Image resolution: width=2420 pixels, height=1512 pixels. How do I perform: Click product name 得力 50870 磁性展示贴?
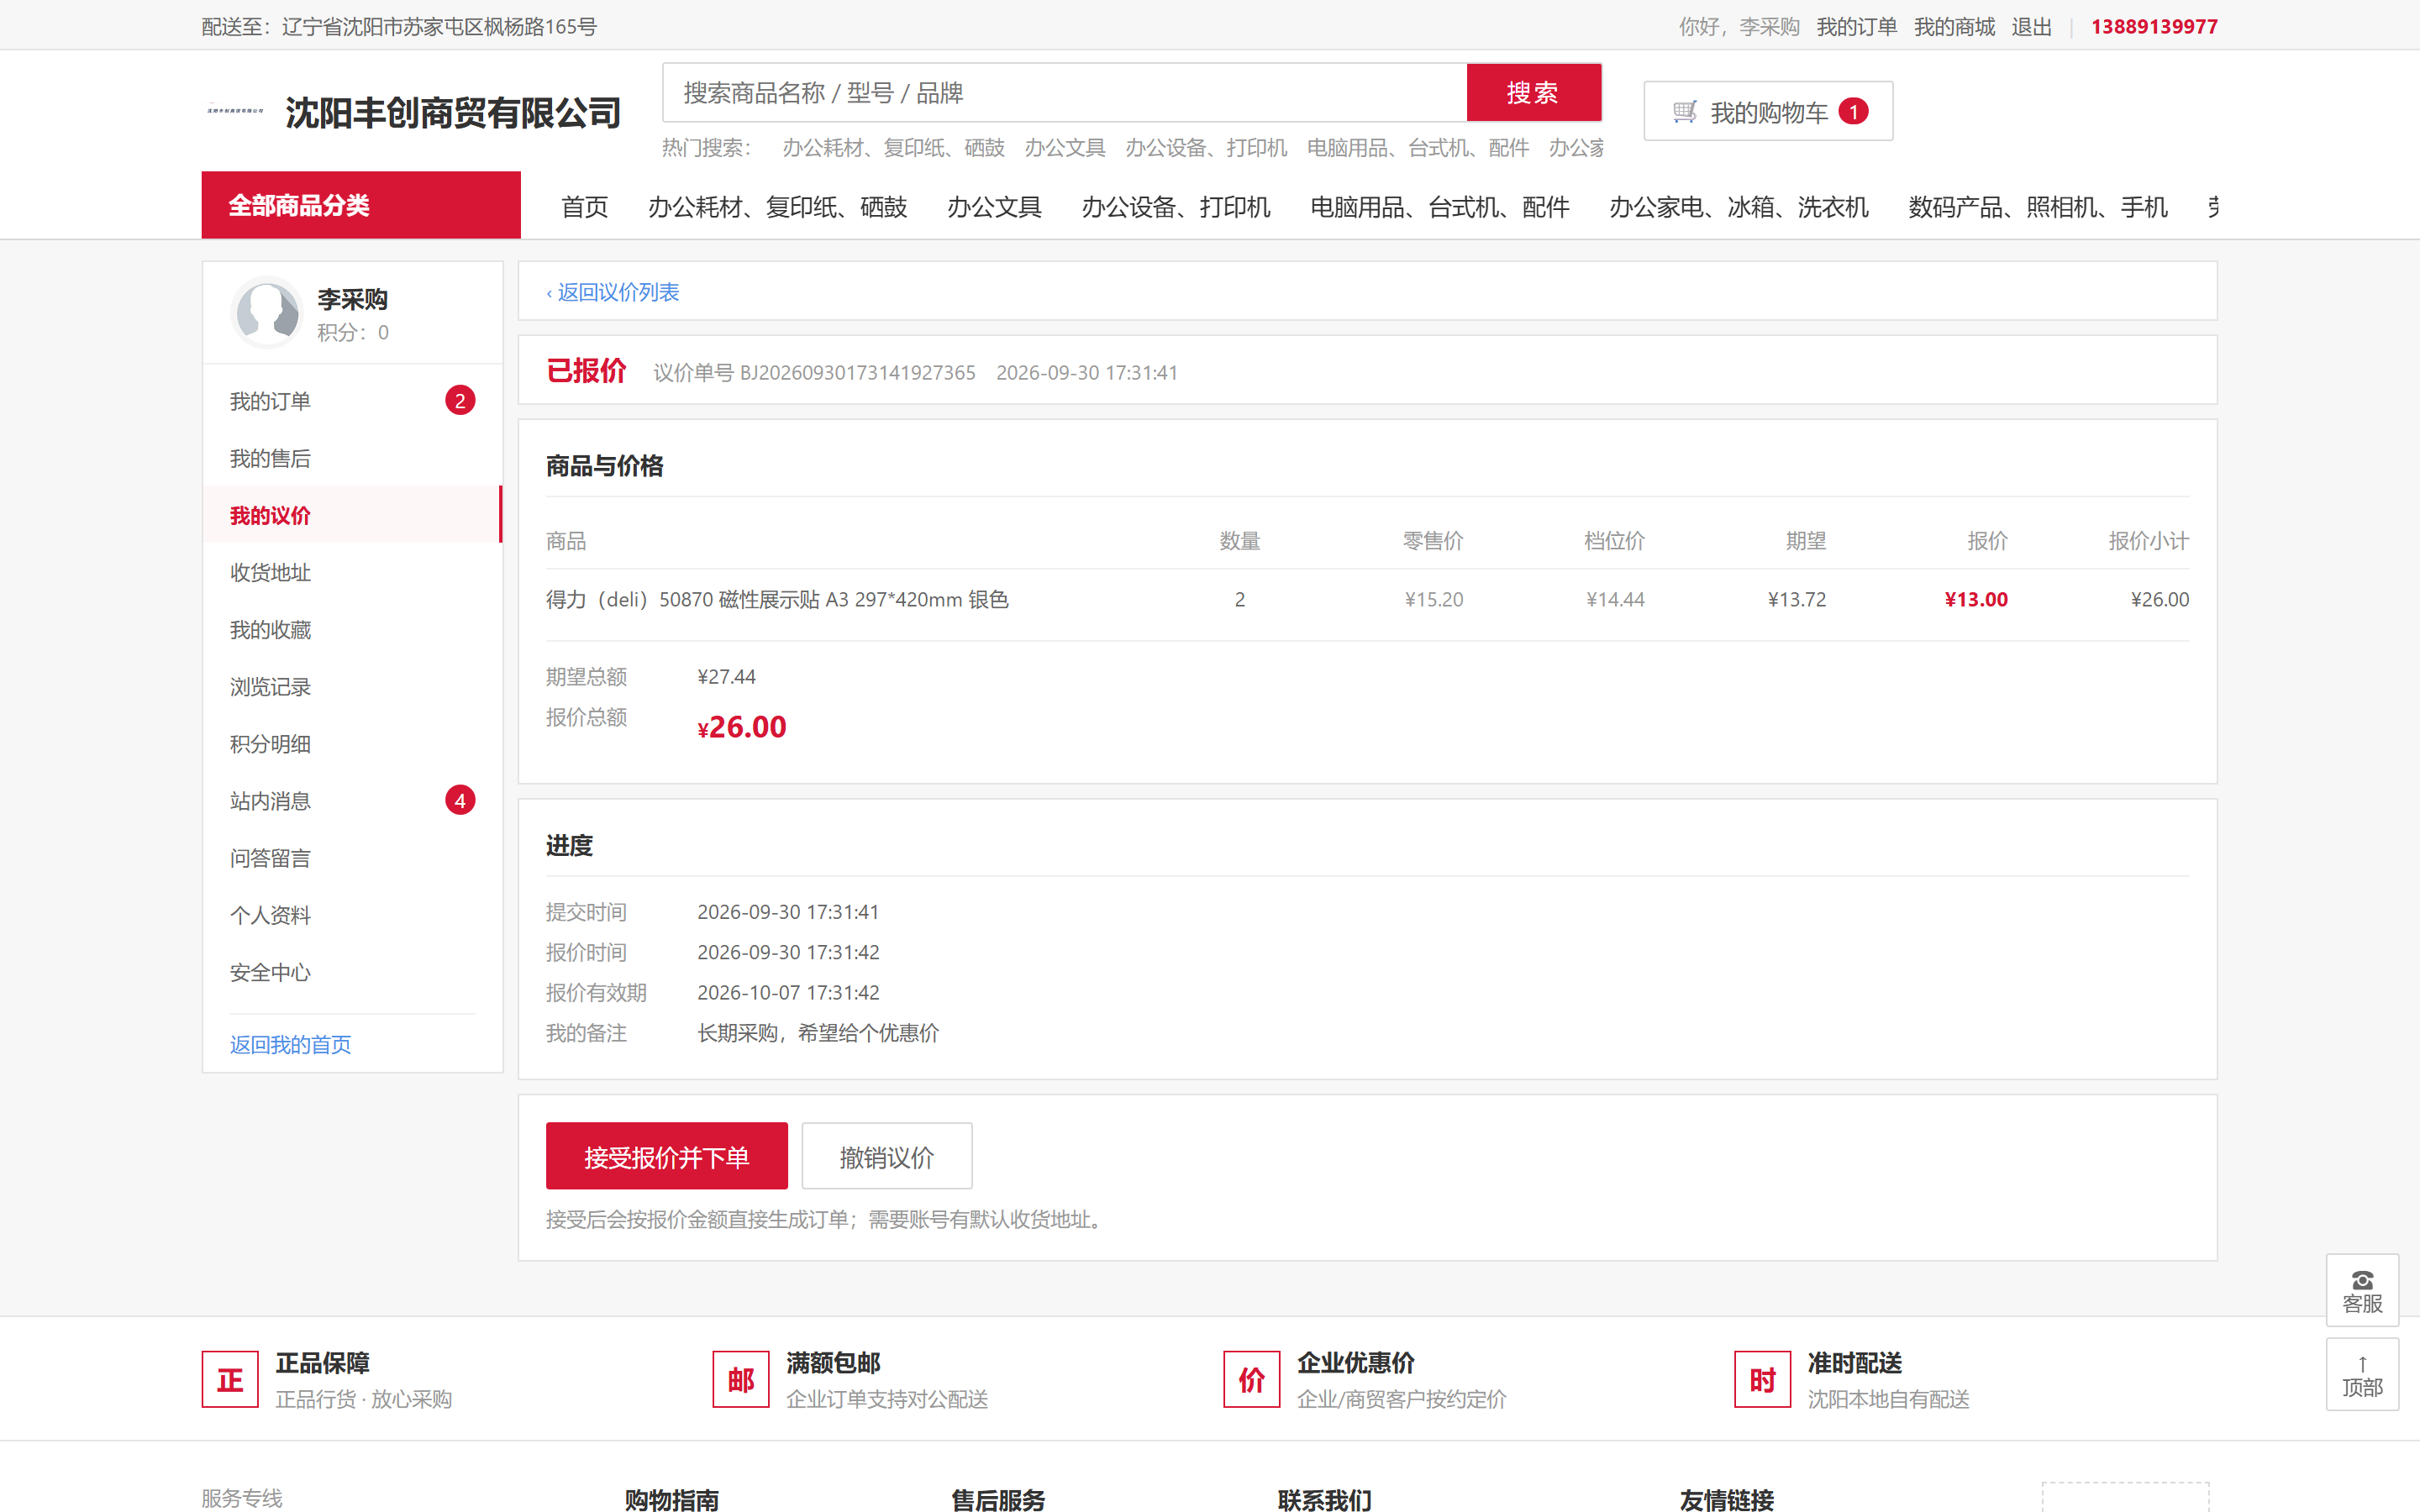click(777, 600)
